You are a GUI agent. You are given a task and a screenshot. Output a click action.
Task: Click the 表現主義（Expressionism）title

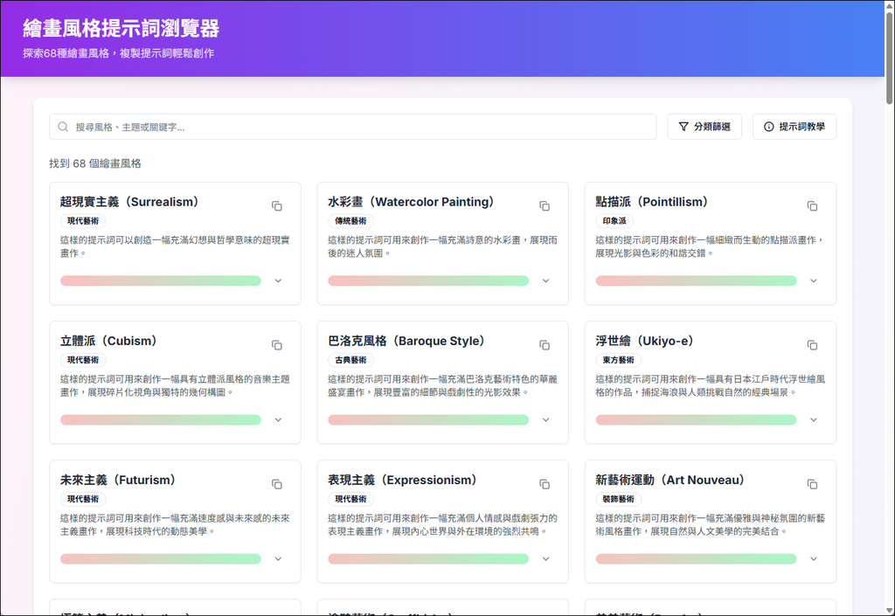[402, 481]
